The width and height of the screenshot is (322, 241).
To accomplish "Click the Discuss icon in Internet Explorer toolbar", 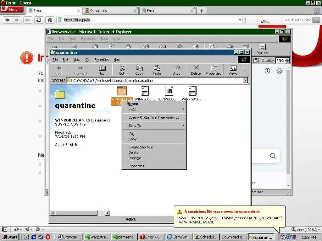I will click(x=262, y=49).
